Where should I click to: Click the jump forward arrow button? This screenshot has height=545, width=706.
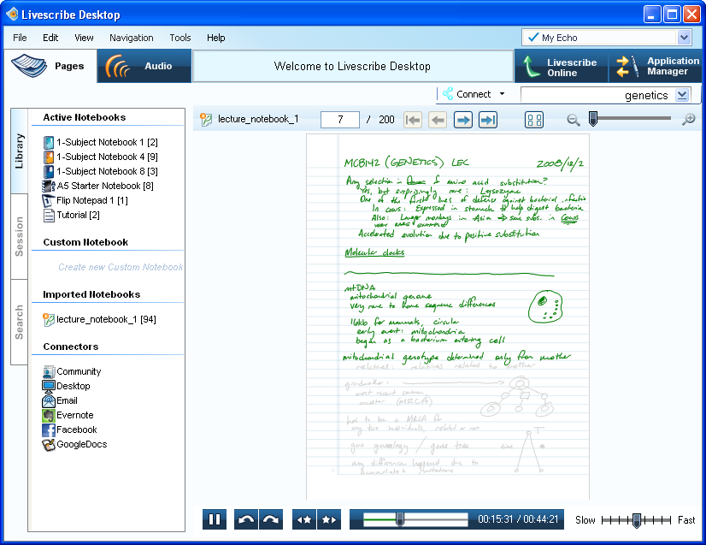click(x=270, y=519)
